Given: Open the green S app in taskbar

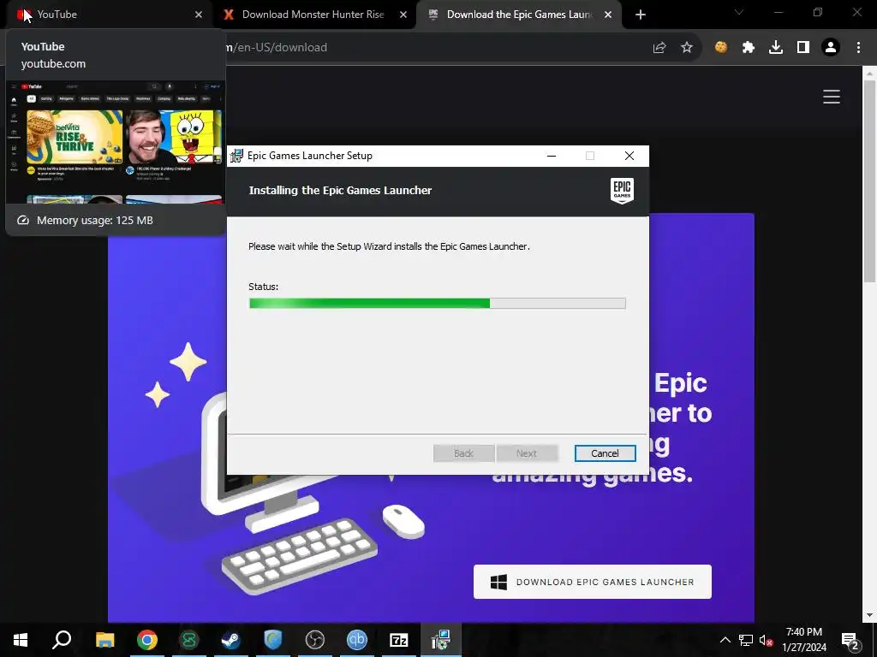Looking at the screenshot, I should coord(189,640).
